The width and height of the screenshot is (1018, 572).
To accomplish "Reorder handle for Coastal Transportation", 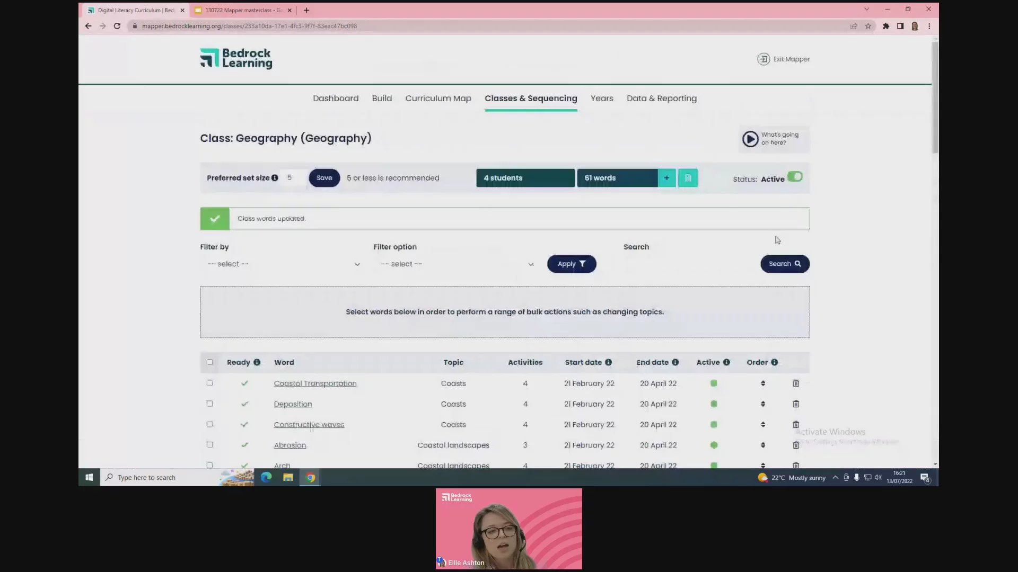I will 763,383.
